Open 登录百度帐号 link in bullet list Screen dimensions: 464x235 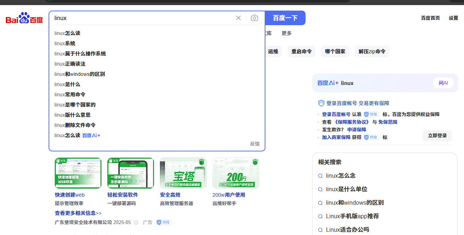click(x=336, y=114)
